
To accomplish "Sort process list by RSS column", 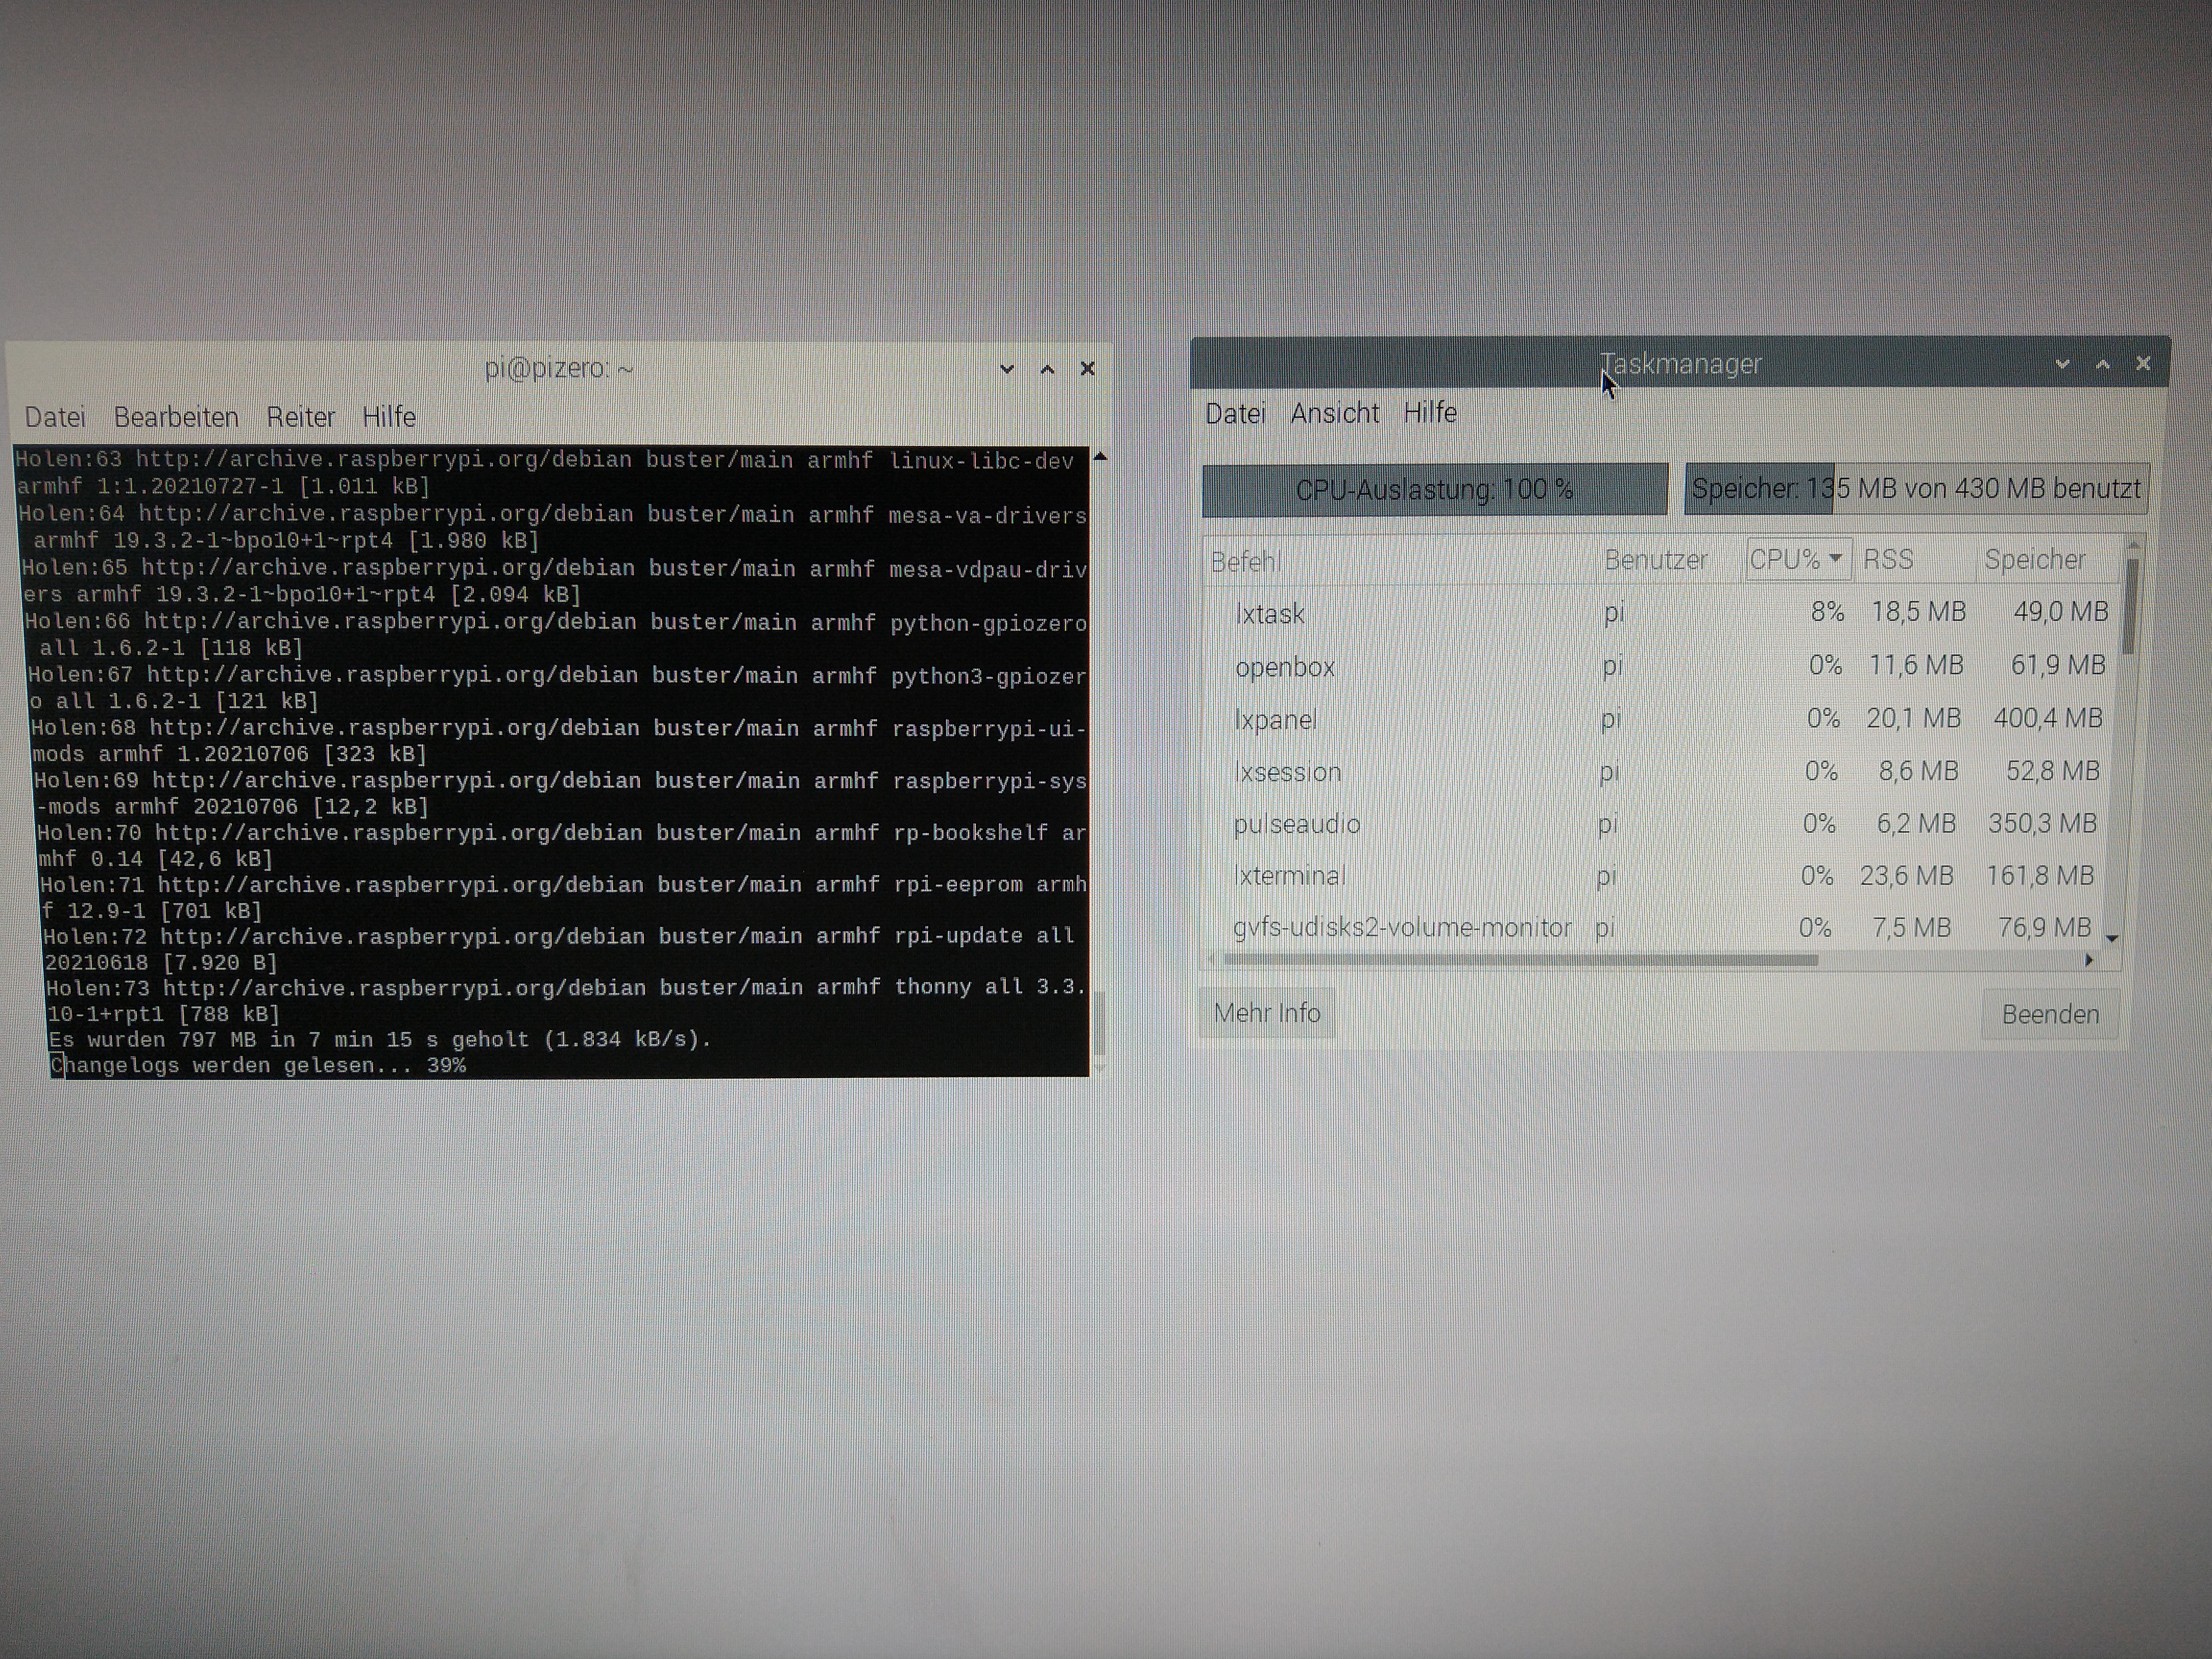I will click(1887, 559).
